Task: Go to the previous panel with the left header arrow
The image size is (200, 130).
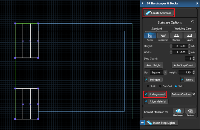Action: point(143,4)
